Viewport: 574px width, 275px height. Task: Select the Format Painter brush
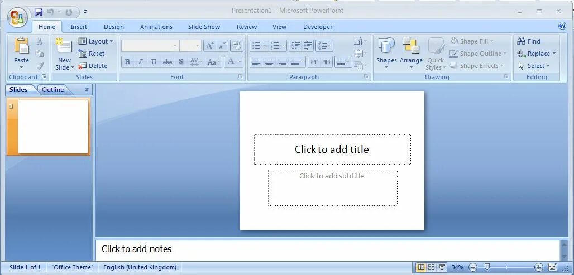[x=40, y=66]
